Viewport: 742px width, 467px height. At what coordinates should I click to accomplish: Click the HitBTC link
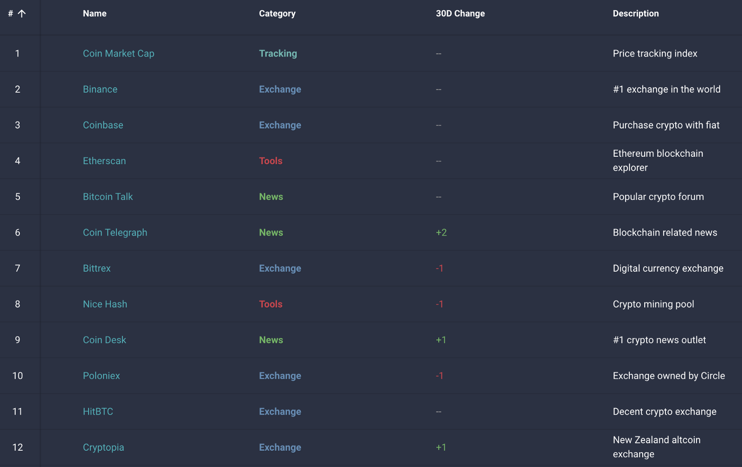coord(98,411)
